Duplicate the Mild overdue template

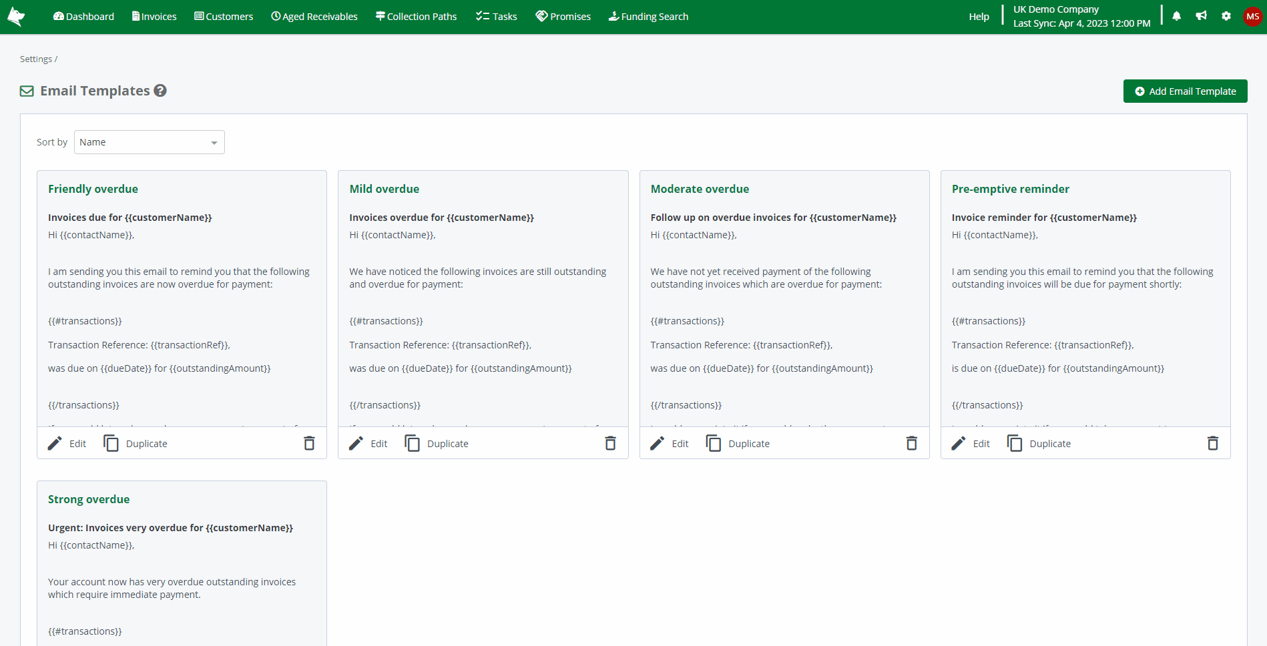point(436,443)
